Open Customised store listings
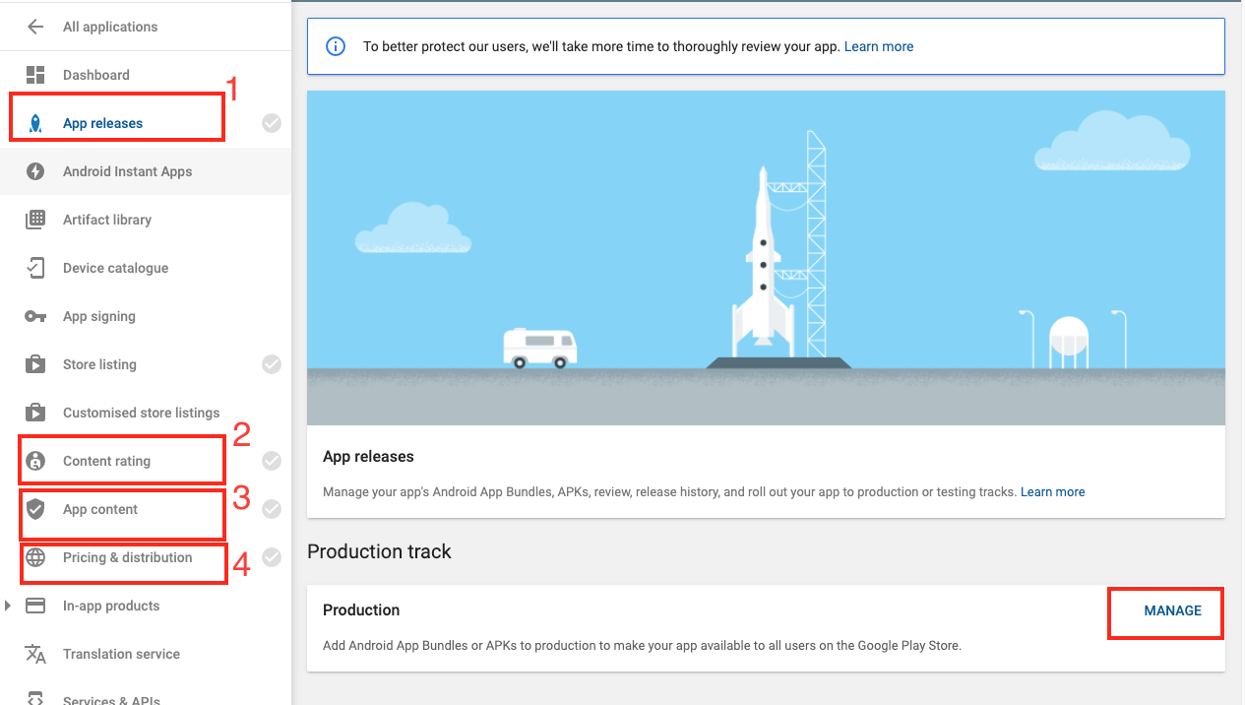This screenshot has width=1245, height=705. 142,413
